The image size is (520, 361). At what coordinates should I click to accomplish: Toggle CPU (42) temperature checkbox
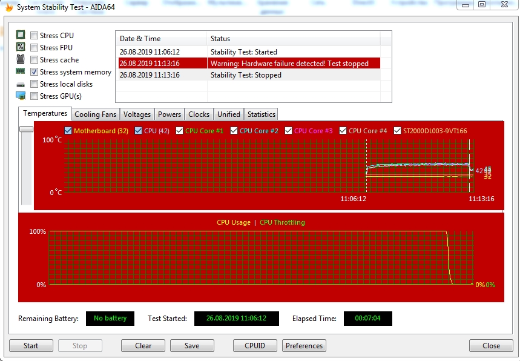138,131
